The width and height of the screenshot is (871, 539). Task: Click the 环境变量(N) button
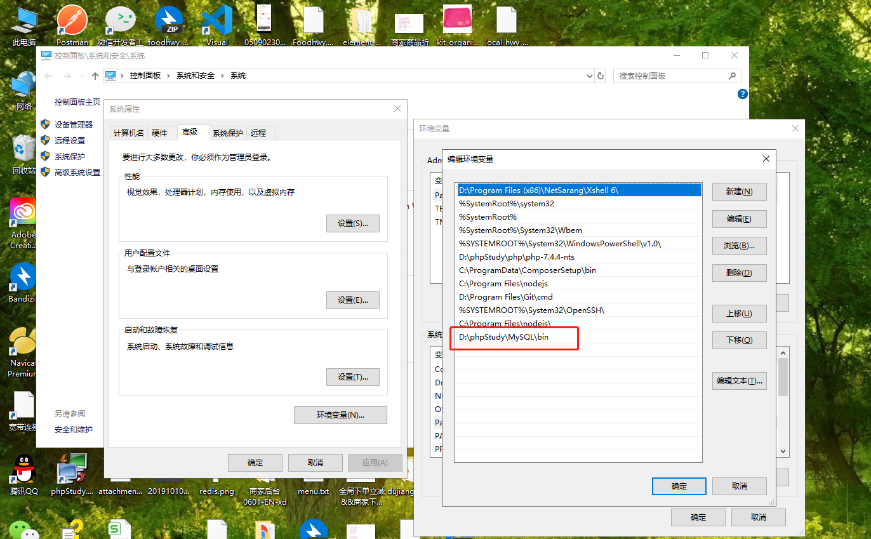[x=341, y=415]
